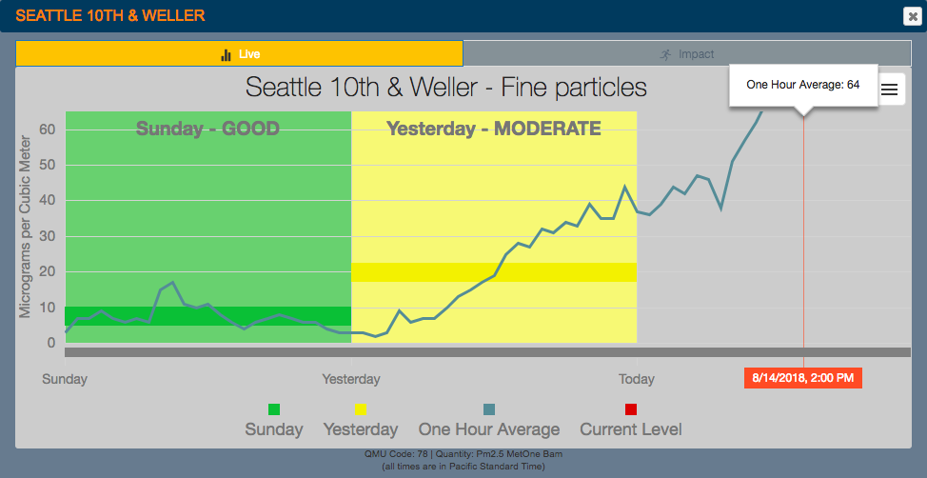Click the One Hour Average: 64 tooltip

pyautogui.click(x=802, y=85)
